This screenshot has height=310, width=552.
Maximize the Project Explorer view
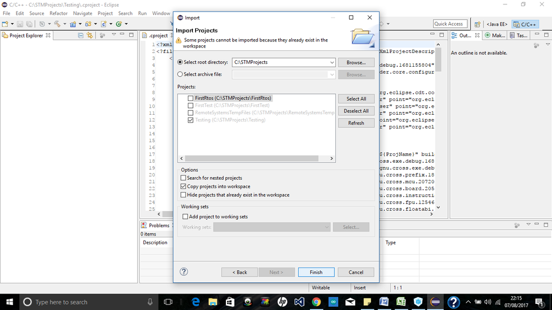pyautogui.click(x=132, y=35)
